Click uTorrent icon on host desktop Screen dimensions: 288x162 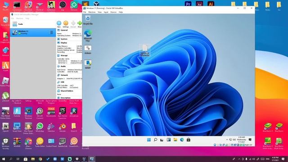(5, 97)
